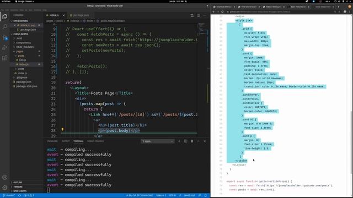Click the sync changes icon in status bar
Image resolution: width=353 pixels, height=198 pixels.
20,196
